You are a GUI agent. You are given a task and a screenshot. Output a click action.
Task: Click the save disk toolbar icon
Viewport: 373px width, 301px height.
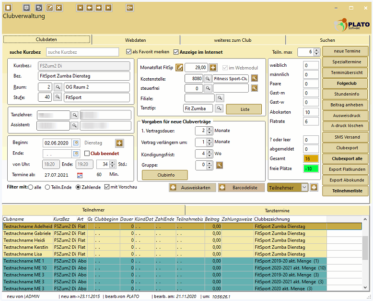(26, 8)
